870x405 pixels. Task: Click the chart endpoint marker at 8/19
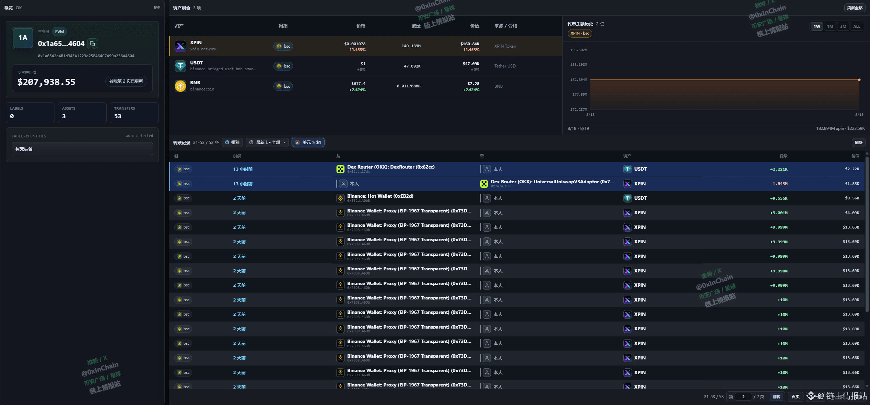click(x=859, y=80)
